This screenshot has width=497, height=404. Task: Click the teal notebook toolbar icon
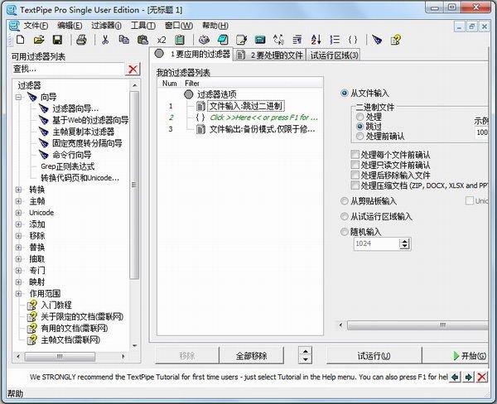click(223, 40)
